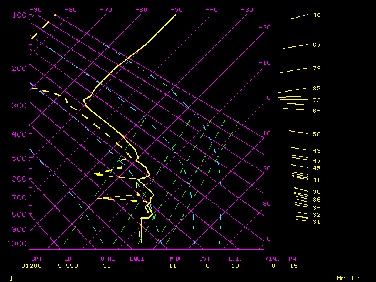Click the PW precipitable water label
Screen dimensions: 376x282
(x=292, y=258)
